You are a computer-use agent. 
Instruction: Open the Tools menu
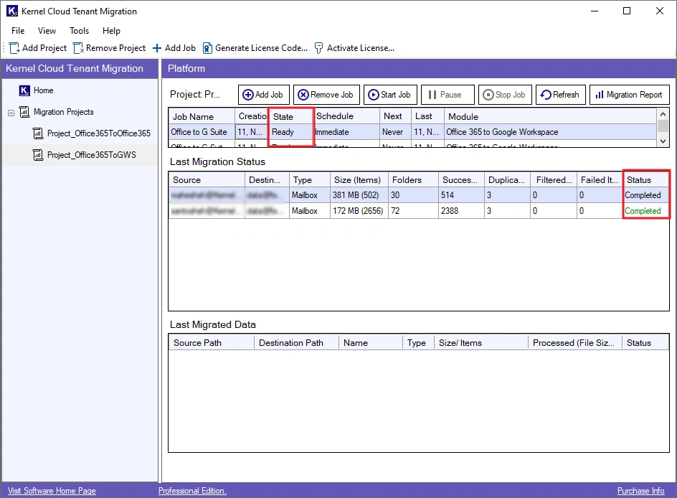[x=79, y=31]
